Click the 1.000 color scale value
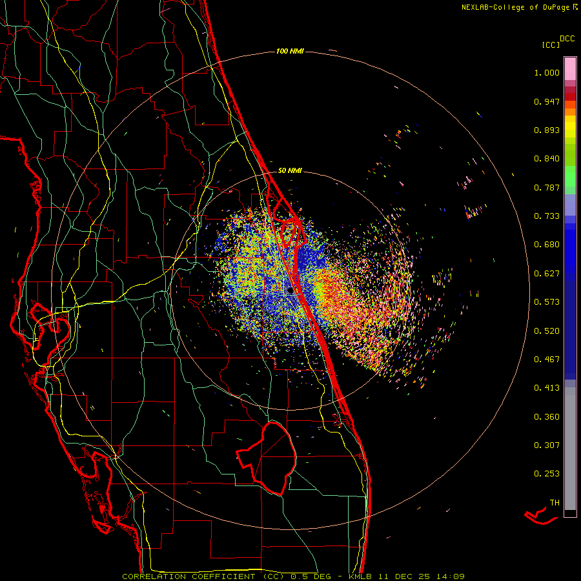Screen dimensions: 581x581 point(547,72)
